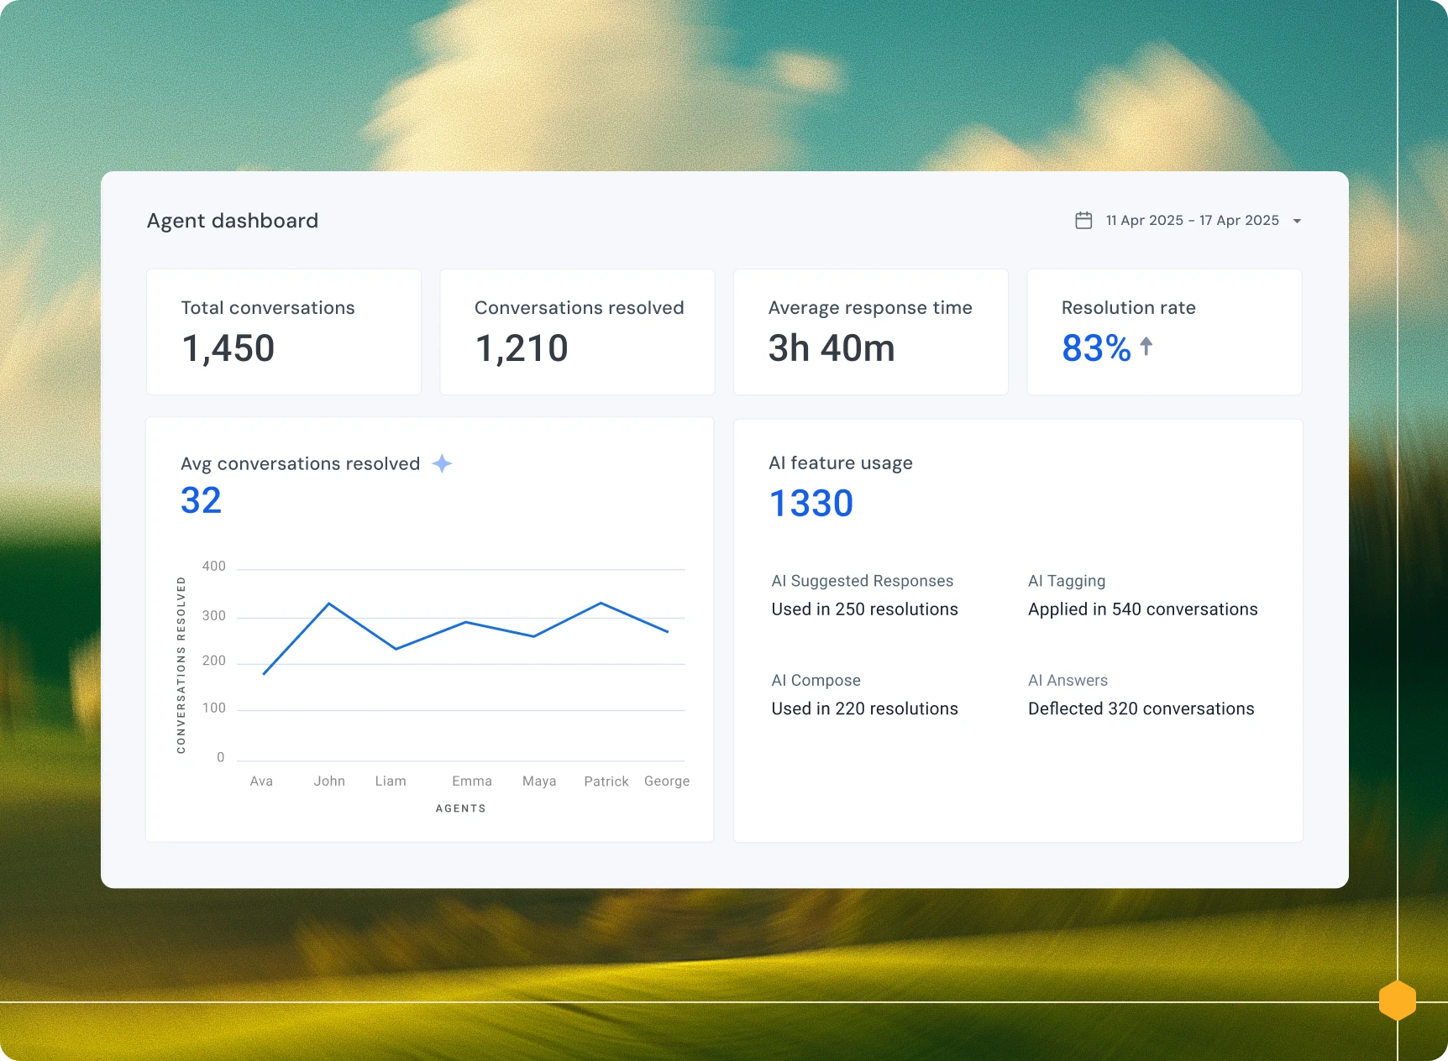
Task: Select the Resolution rate card
Action: click(1164, 332)
